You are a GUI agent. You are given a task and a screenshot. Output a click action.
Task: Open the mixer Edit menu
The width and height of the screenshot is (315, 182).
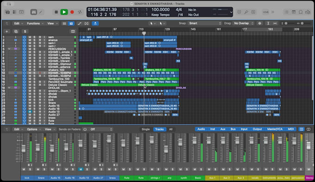18,129
